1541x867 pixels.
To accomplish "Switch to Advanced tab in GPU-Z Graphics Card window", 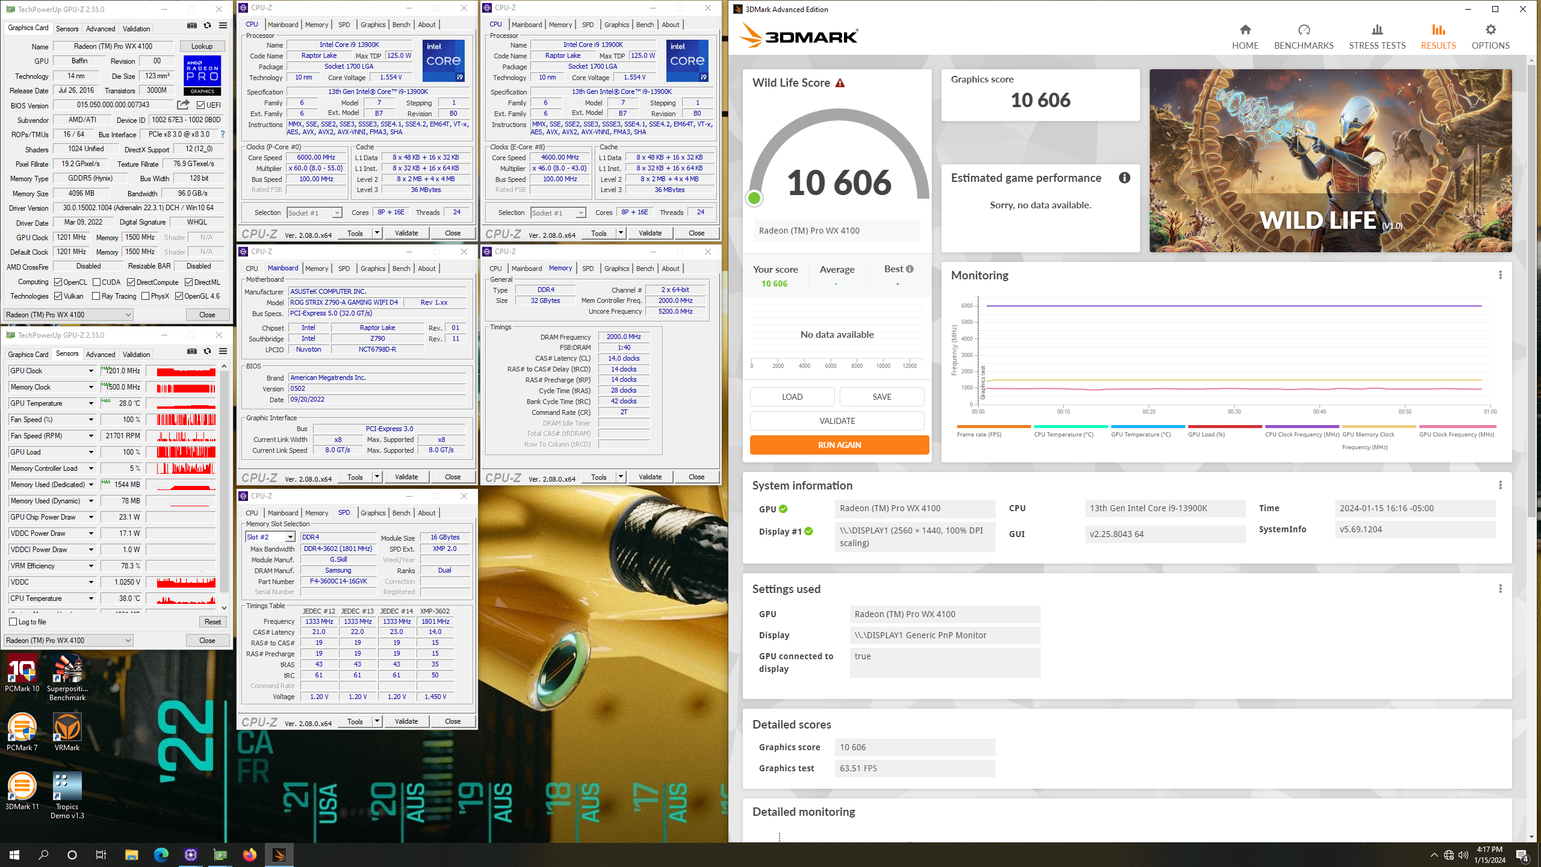I will pos(101,29).
